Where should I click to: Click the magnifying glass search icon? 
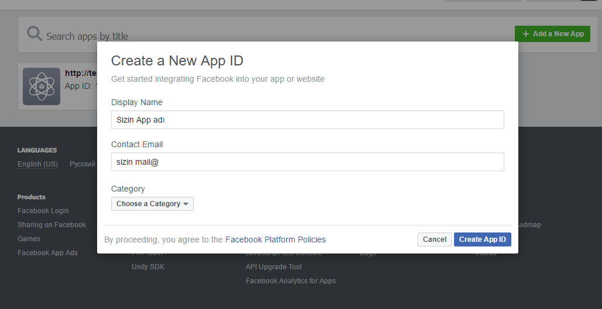pos(35,34)
